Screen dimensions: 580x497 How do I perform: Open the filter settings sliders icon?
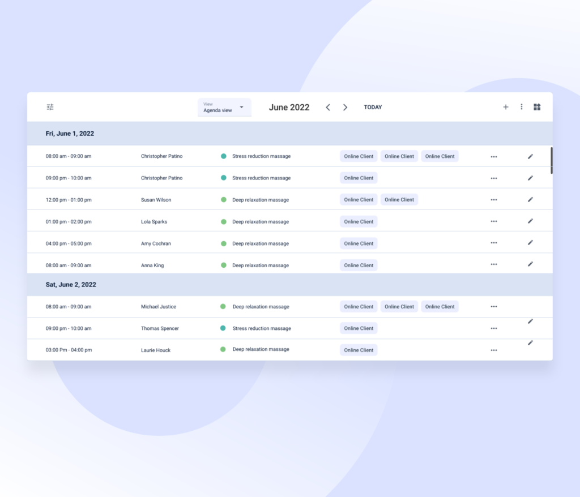point(50,107)
